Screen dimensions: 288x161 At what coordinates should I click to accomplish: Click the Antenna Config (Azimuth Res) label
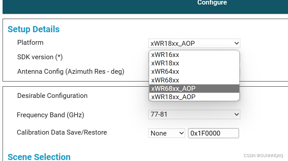point(71,71)
